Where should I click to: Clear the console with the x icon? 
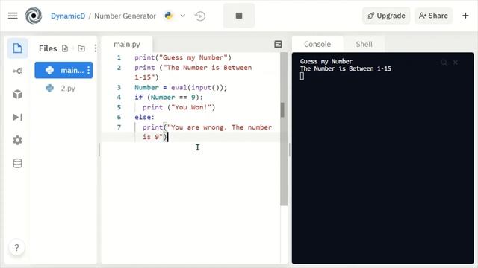pos(456,63)
